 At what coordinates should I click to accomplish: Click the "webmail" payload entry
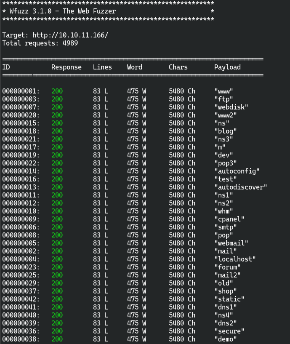click(x=231, y=243)
